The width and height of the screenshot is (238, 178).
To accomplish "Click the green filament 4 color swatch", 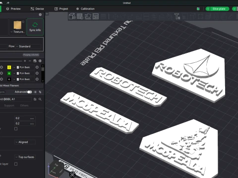I will coord(9,73).
